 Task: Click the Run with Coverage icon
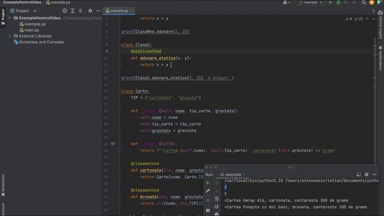(x=346, y=2)
